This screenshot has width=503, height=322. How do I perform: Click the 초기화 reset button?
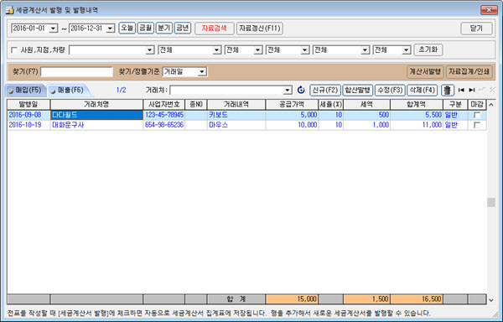(428, 50)
